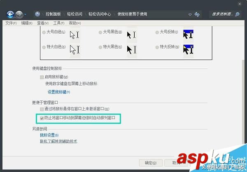Select the 特大反转 pointer radio button
Screen dimensions: 247x172
tap(157, 47)
